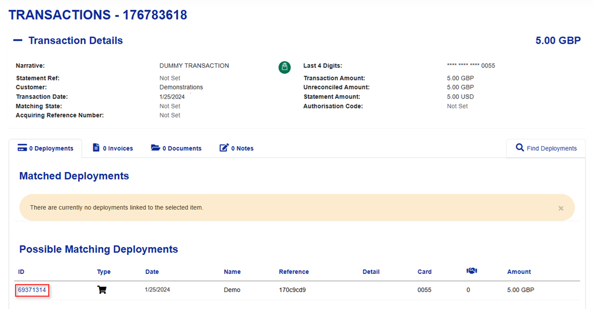Click the statement amount 5.00 USD
This screenshot has height=309, width=593.
pos(461,97)
